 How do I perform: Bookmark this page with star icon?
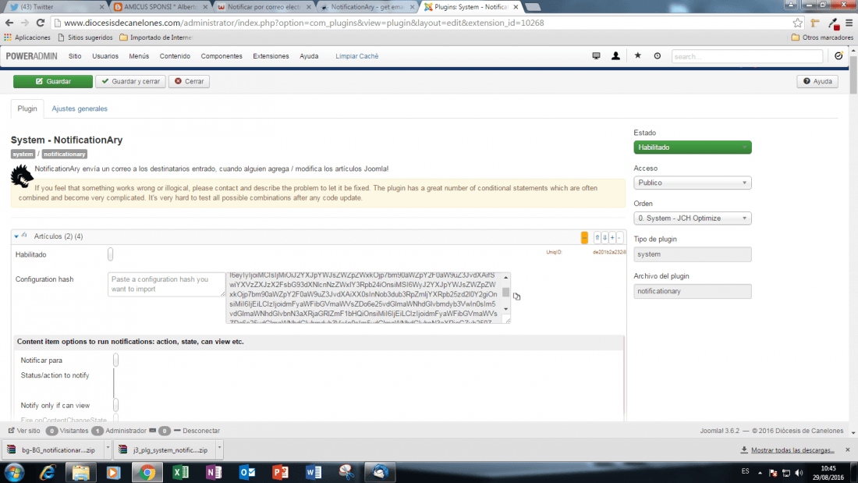[797, 23]
